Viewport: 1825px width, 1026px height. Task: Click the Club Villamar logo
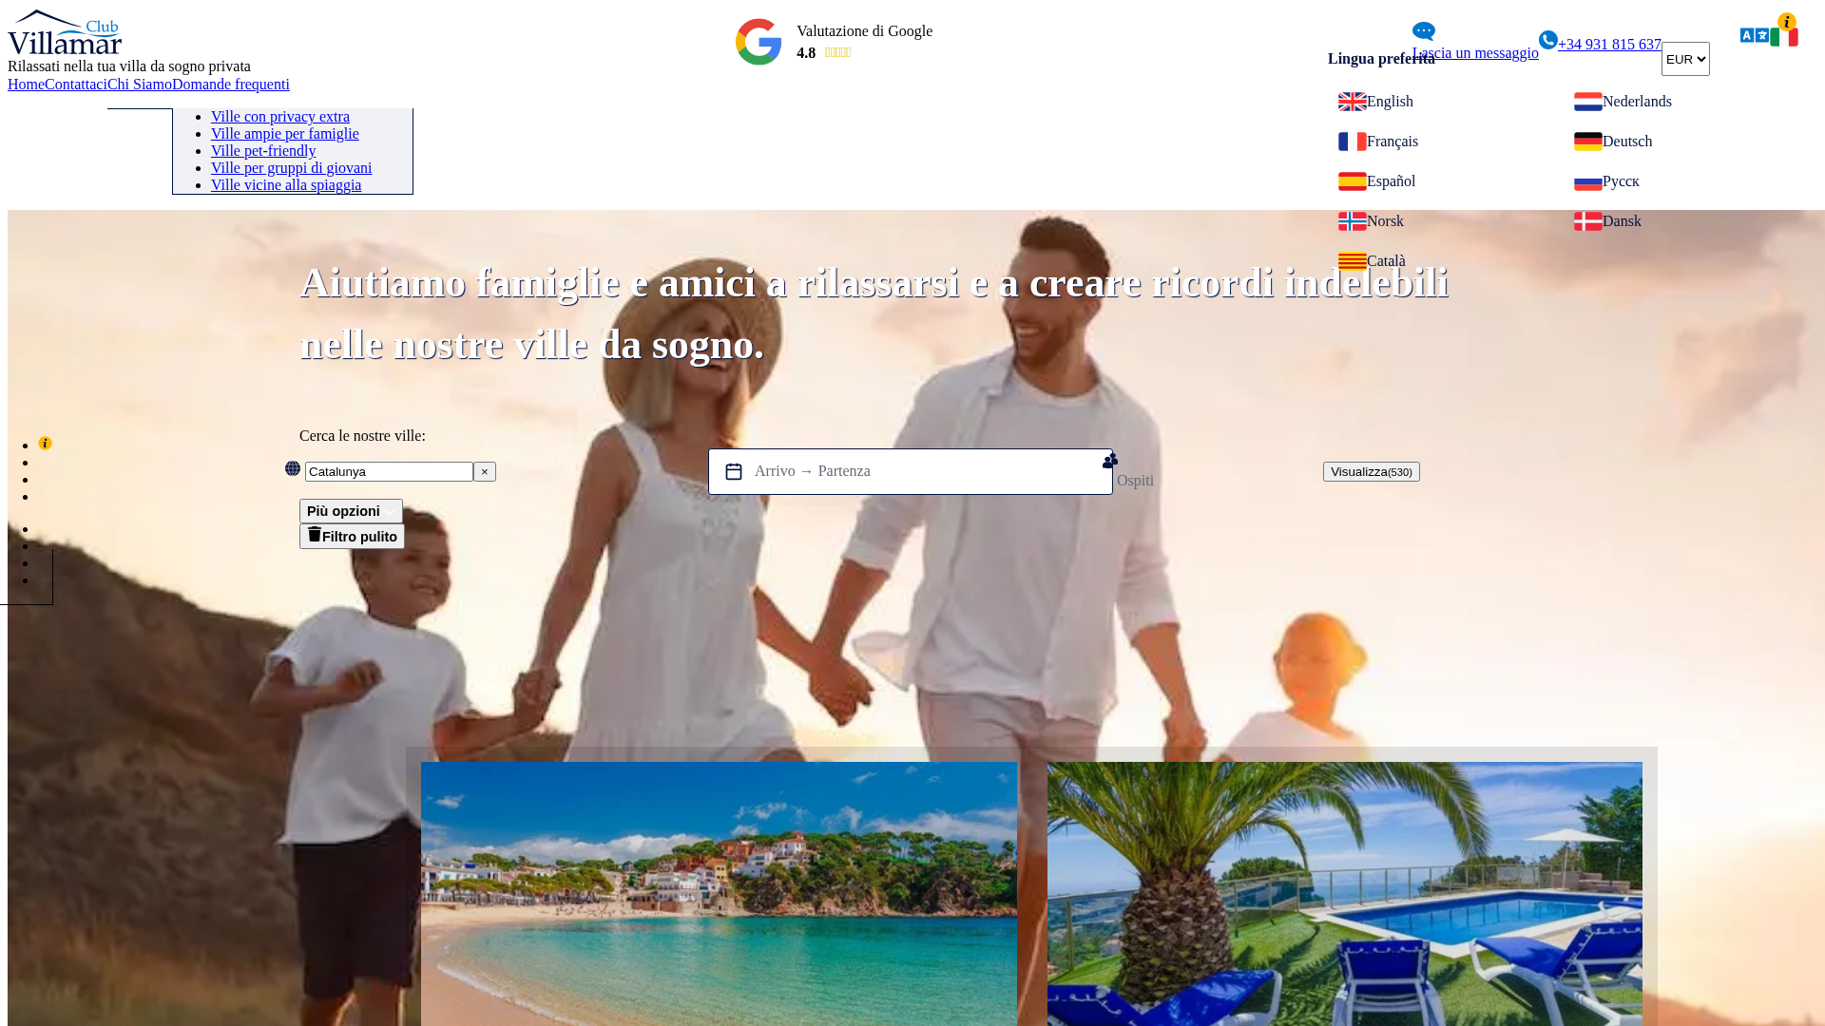coord(65,32)
